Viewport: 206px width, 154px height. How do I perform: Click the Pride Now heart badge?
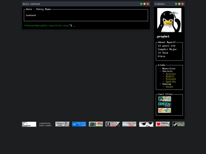[163, 124]
